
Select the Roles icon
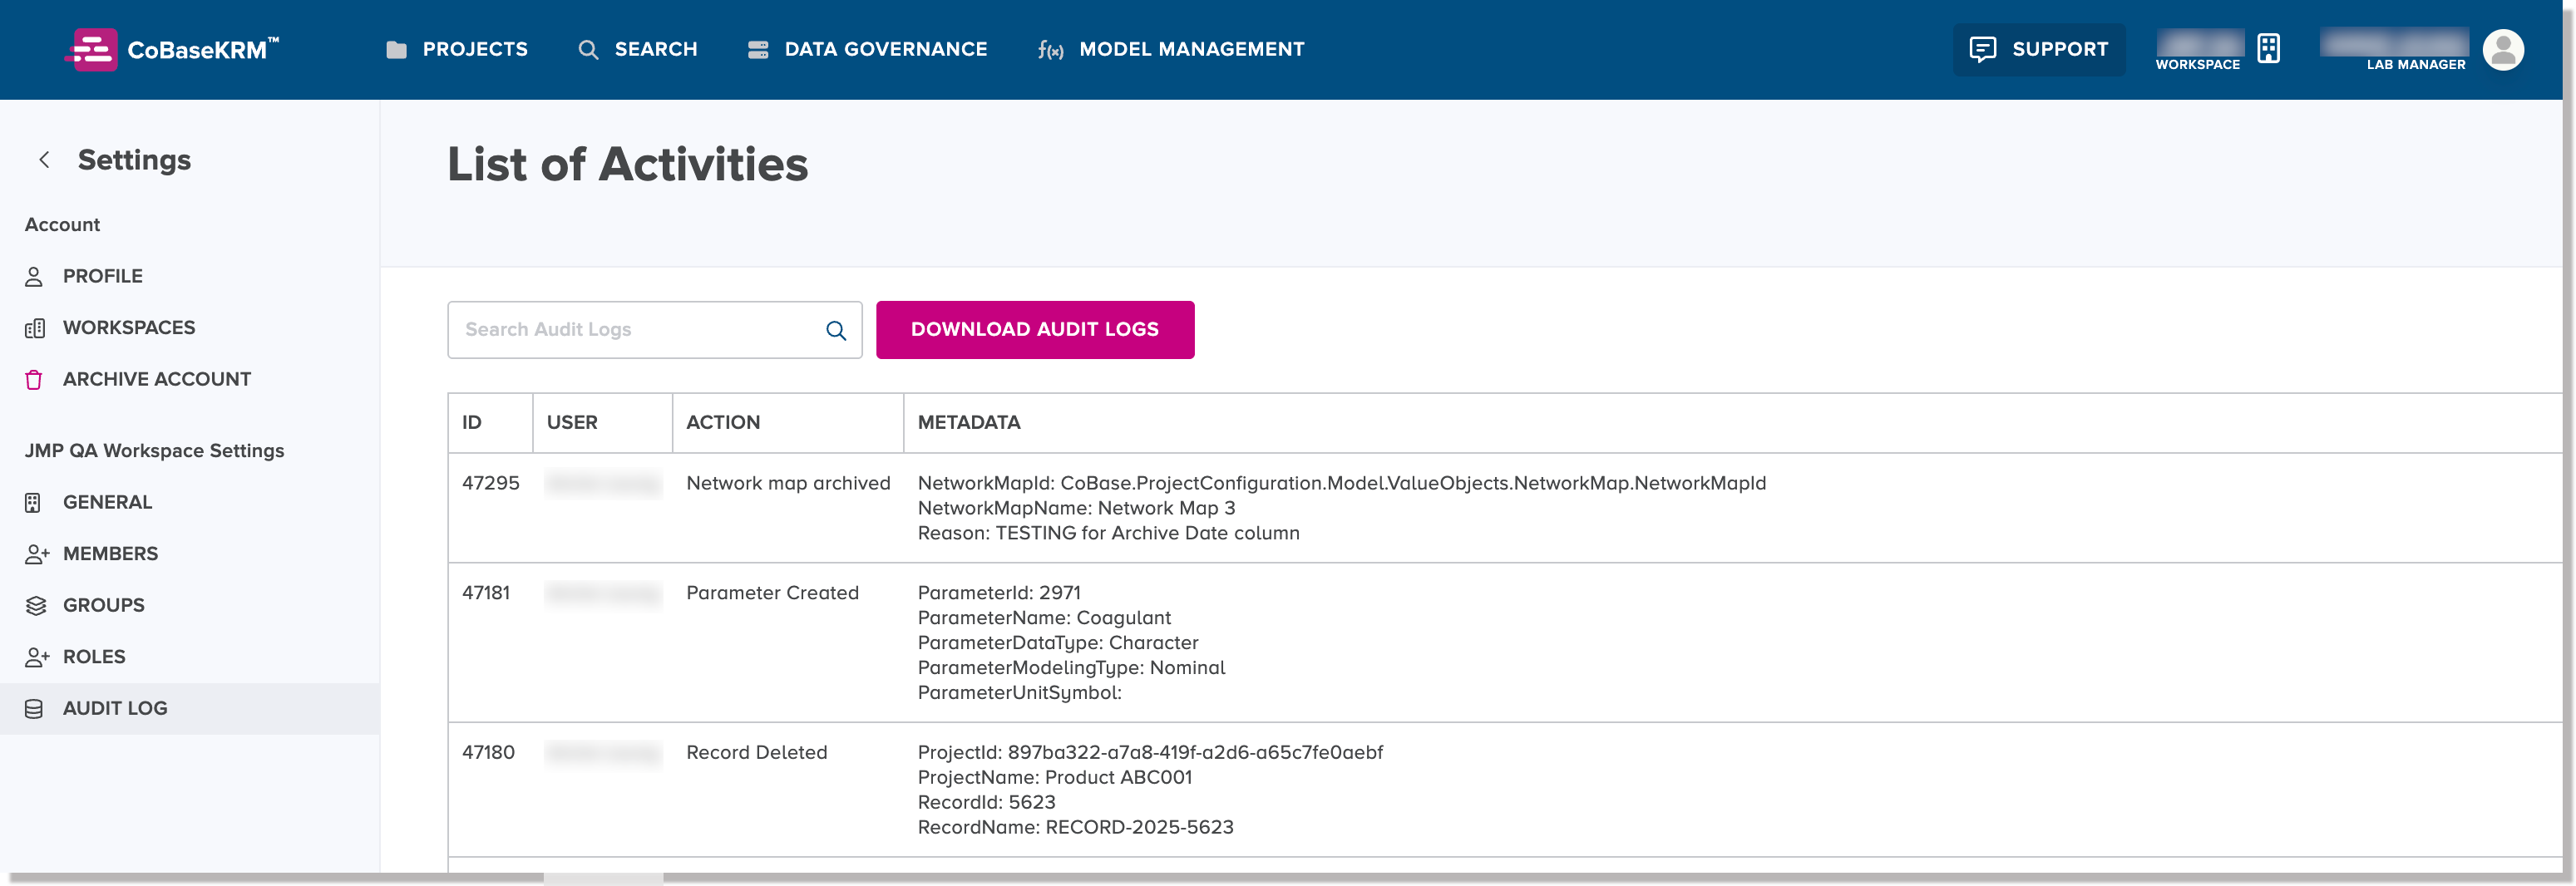click(36, 657)
